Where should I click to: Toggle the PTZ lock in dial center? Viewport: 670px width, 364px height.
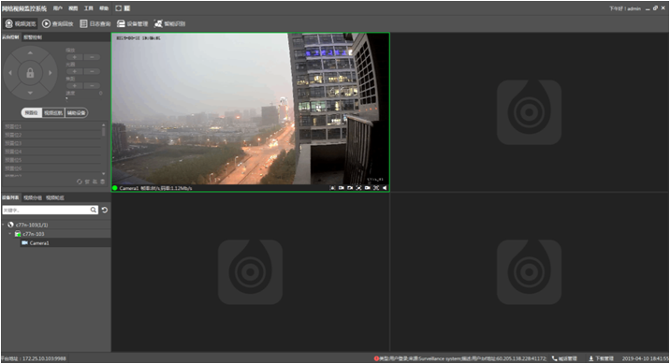(x=30, y=73)
